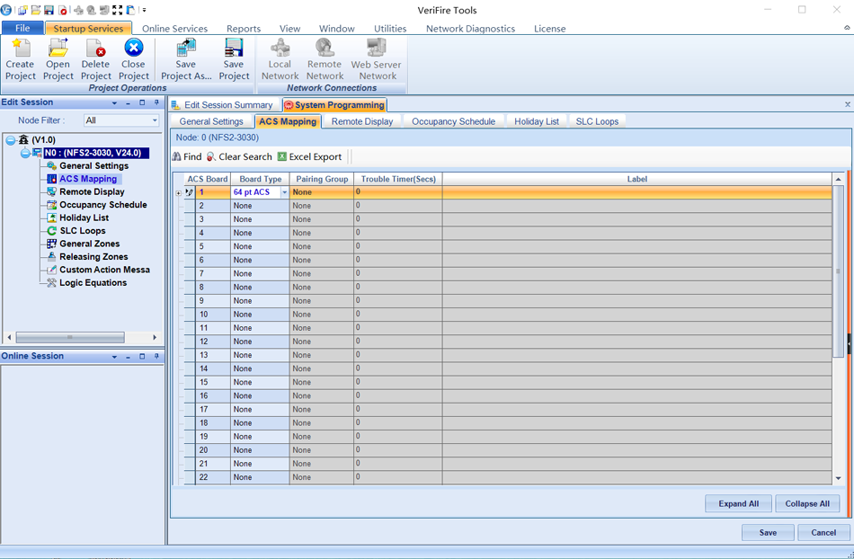Image resolution: width=854 pixels, height=559 pixels.
Task: Click Pairing Group cell of board 10
Action: pos(321,315)
